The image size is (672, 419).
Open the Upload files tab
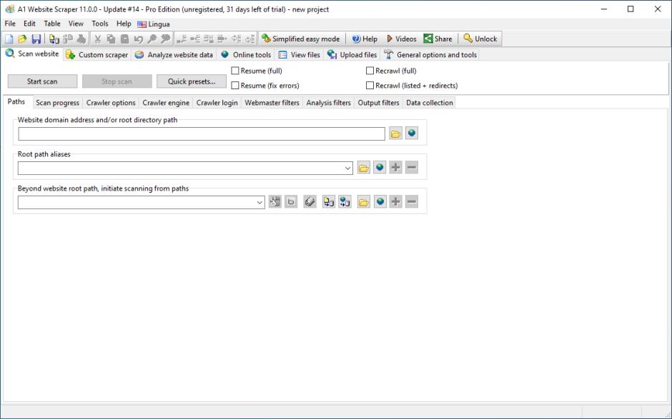pos(352,55)
